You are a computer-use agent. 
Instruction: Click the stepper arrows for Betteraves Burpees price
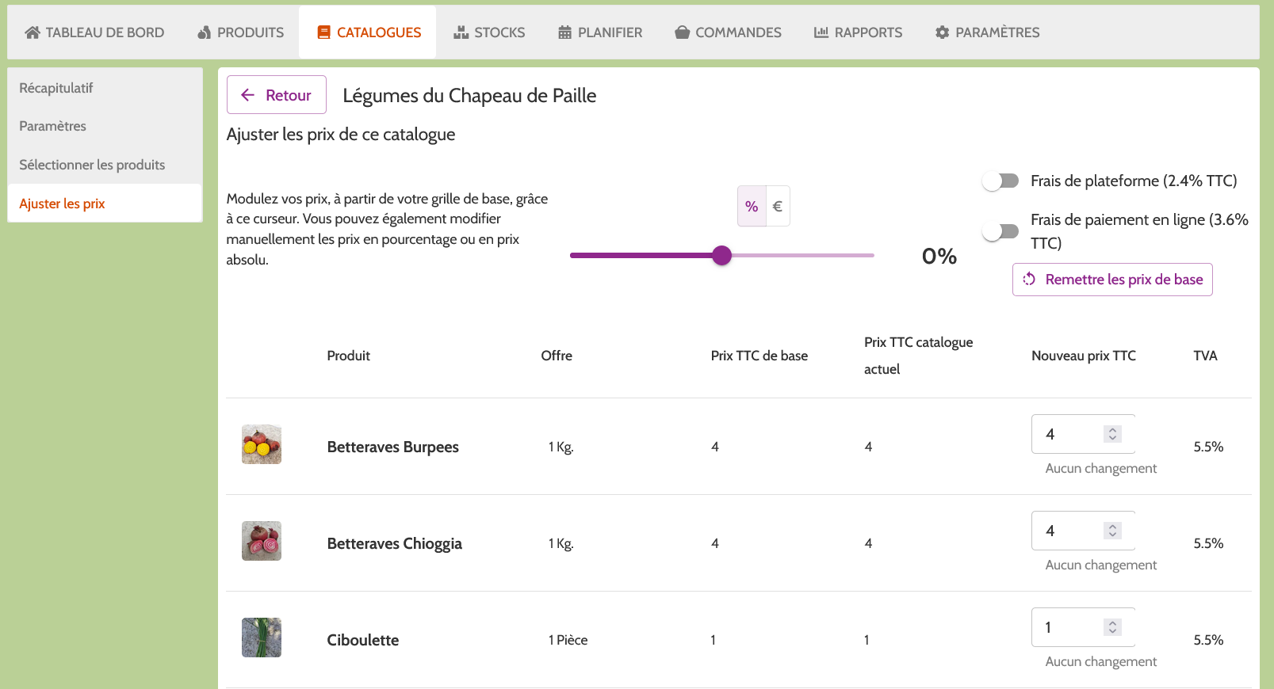pyautogui.click(x=1112, y=434)
